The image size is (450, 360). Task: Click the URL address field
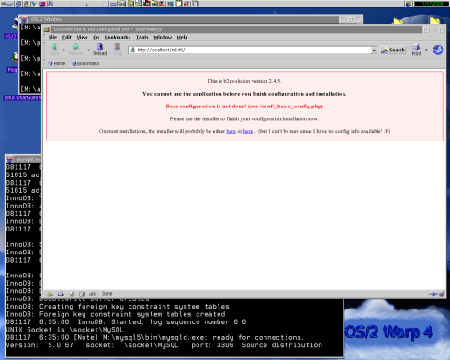coord(250,50)
